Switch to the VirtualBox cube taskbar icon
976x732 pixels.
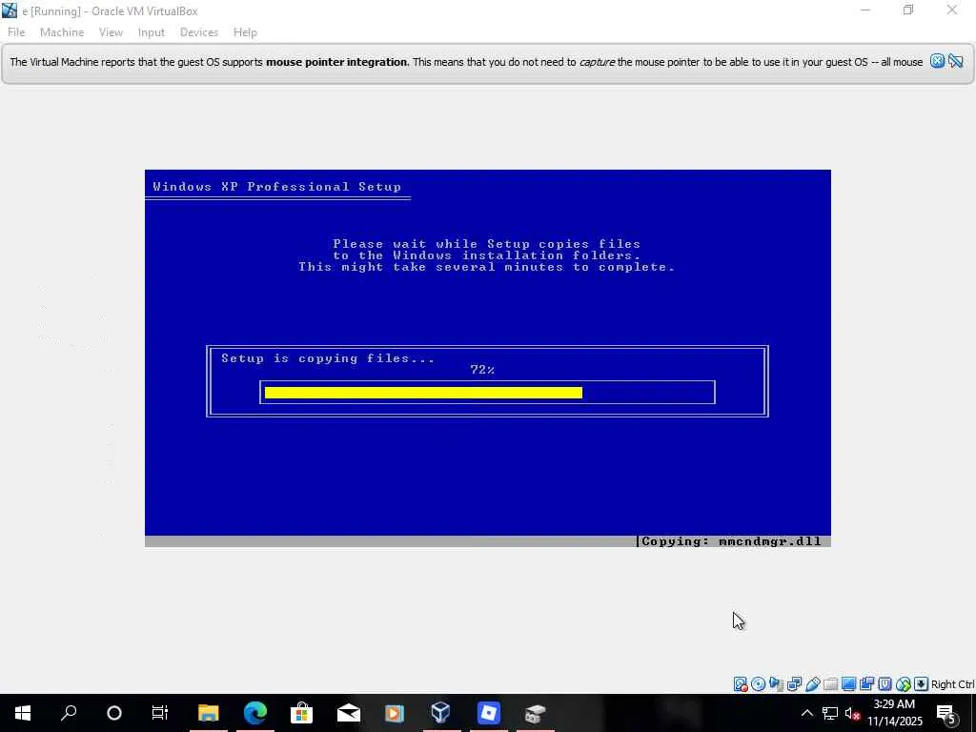[x=441, y=713]
